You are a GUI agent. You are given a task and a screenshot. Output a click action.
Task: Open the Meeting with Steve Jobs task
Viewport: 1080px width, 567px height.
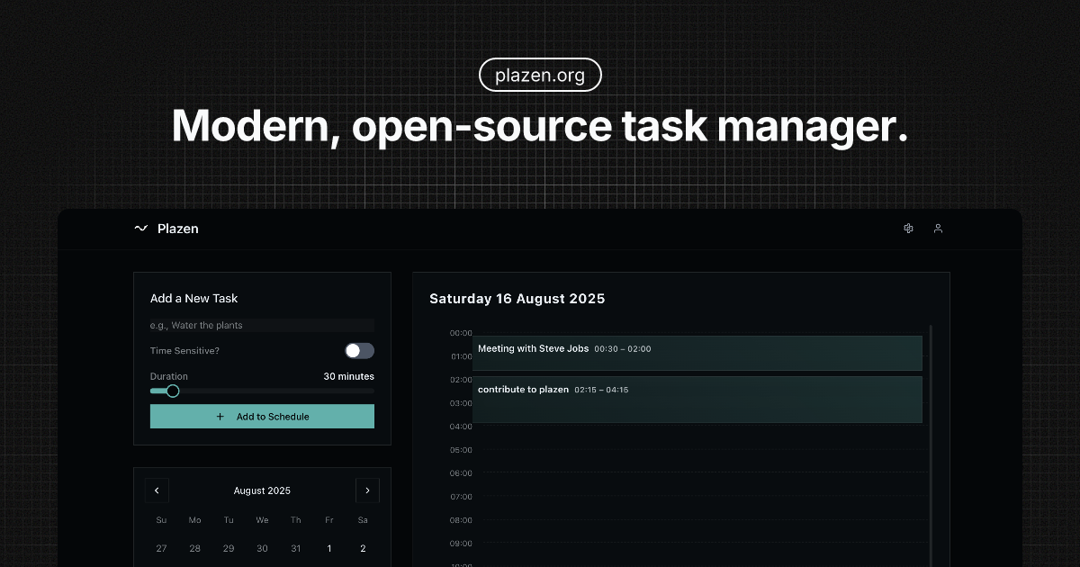pos(697,353)
